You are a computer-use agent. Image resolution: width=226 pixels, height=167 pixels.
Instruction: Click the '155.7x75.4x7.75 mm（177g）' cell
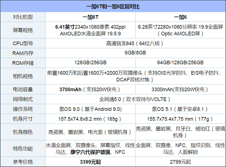pos(180,119)
